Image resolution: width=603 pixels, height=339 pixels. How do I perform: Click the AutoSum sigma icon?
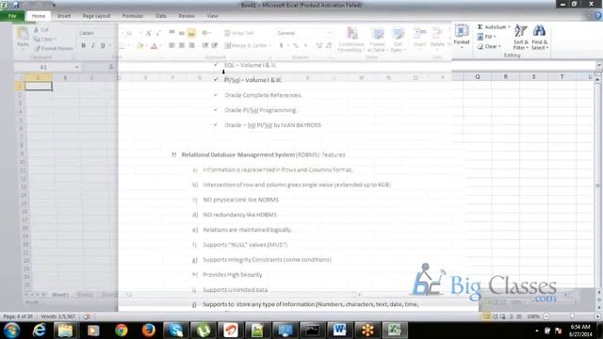pyautogui.click(x=480, y=27)
